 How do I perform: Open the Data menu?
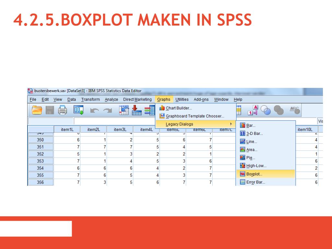click(x=72, y=99)
